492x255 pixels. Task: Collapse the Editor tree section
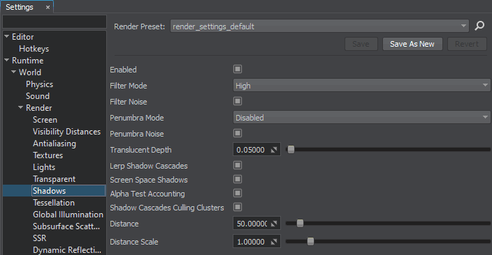click(x=6, y=37)
